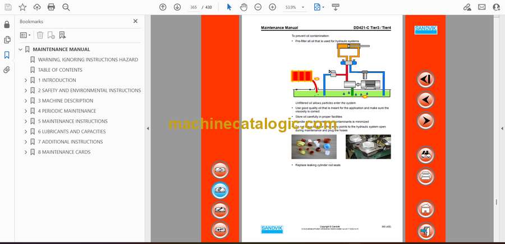Click the round print button on orange bar
The image size is (505, 244).
(425, 176)
